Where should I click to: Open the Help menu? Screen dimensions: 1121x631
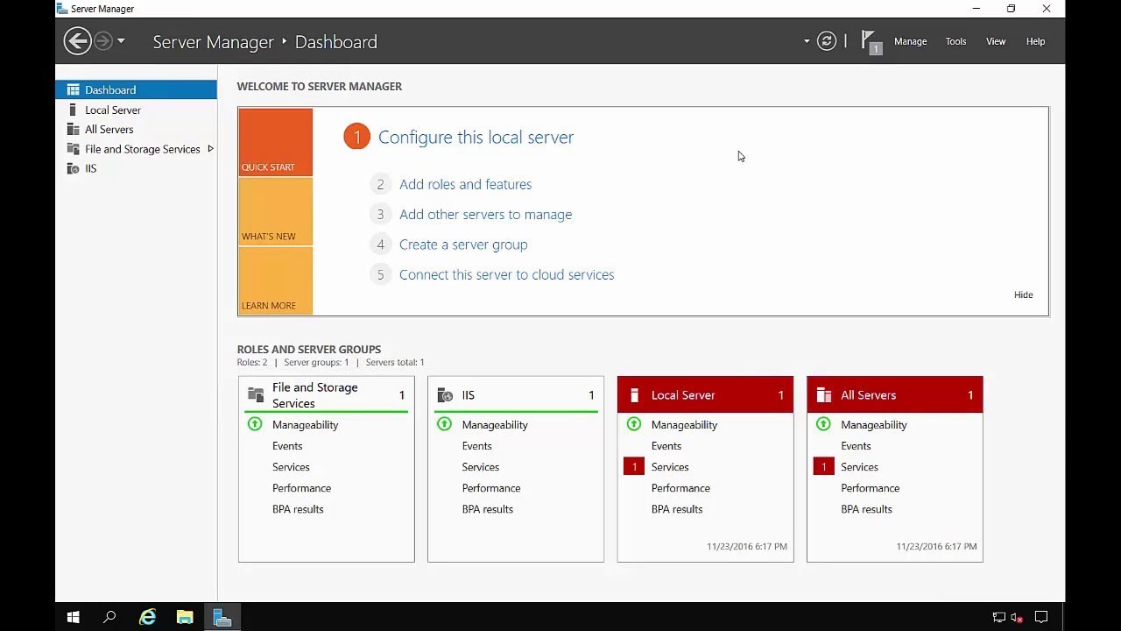tap(1035, 41)
